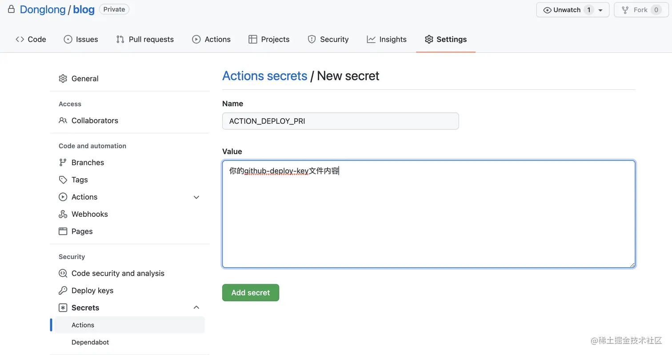Open the Pages settings icon

point(63,231)
